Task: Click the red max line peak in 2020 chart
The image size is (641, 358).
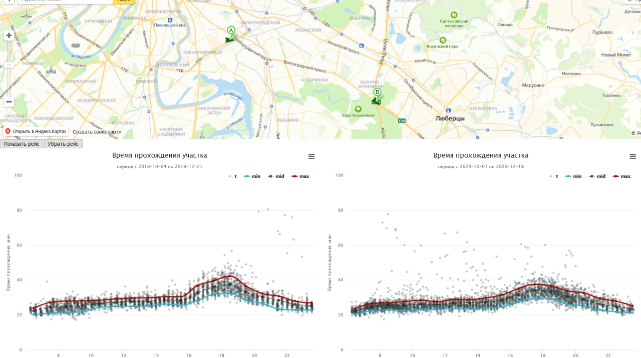Action: [x=535, y=284]
